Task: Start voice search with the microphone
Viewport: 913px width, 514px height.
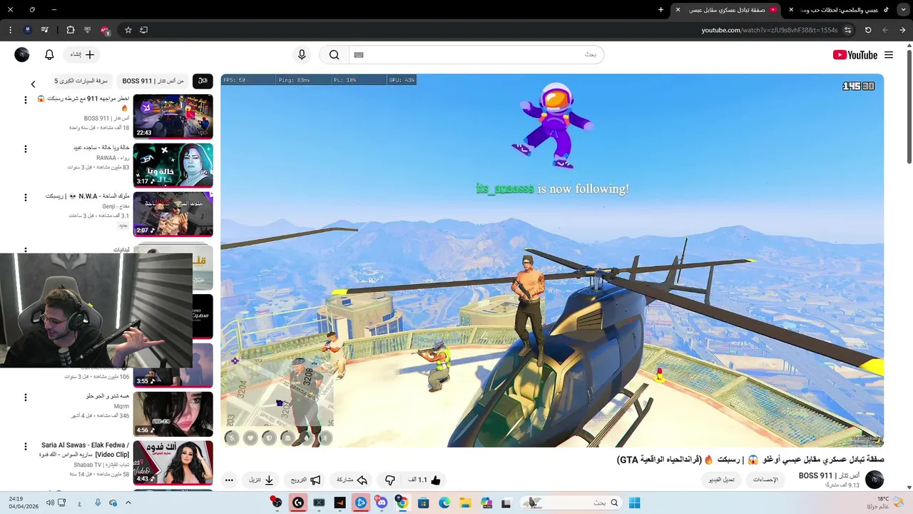Action: 302,55
